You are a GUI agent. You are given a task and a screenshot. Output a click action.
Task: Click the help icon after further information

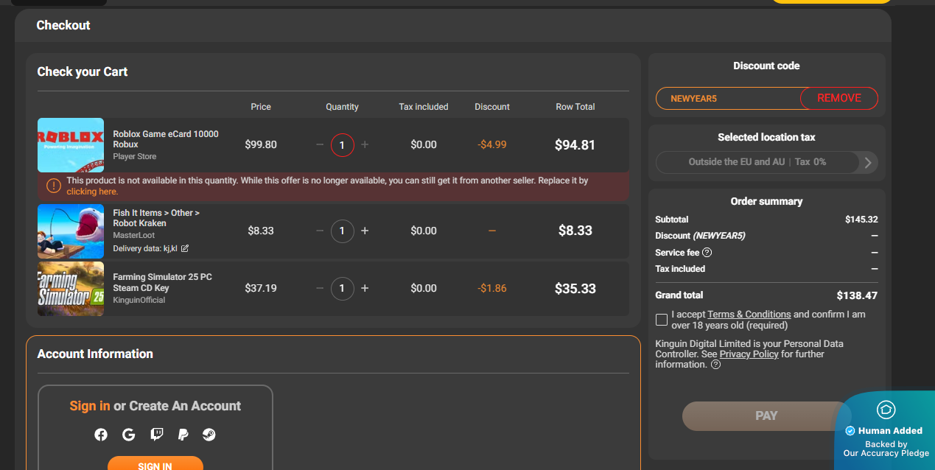point(715,365)
